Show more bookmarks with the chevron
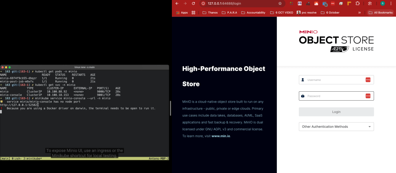The width and height of the screenshot is (396, 173). coord(359,13)
